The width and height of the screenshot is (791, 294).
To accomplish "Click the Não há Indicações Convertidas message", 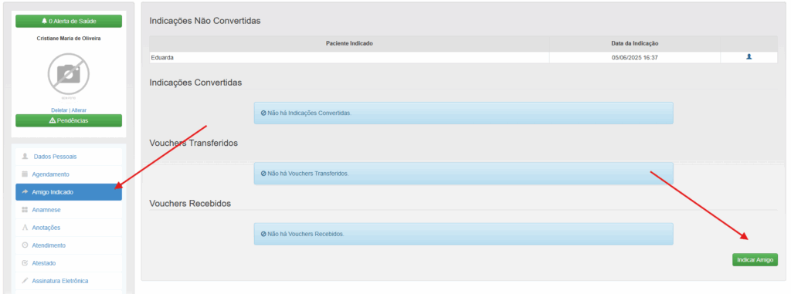I will coord(463,113).
